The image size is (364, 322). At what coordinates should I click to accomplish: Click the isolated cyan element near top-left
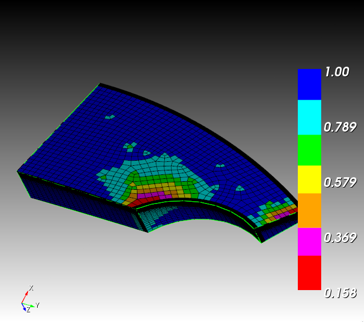(x=110, y=117)
